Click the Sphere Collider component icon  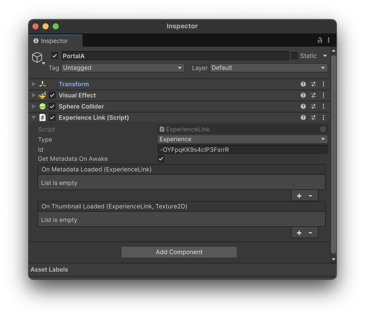(43, 106)
